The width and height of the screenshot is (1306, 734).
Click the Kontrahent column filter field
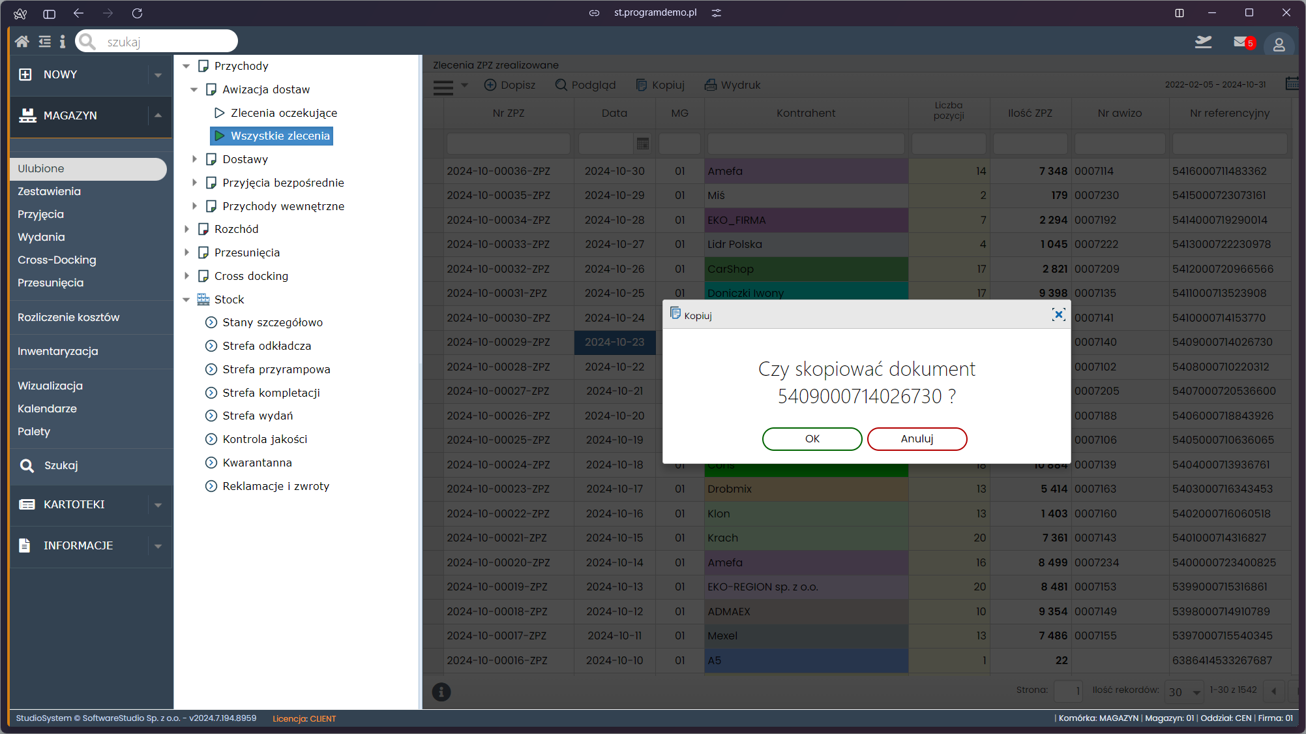806,144
